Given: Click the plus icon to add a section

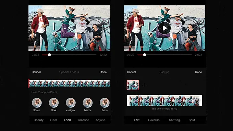Looking at the screenshot, I should point(144,85).
